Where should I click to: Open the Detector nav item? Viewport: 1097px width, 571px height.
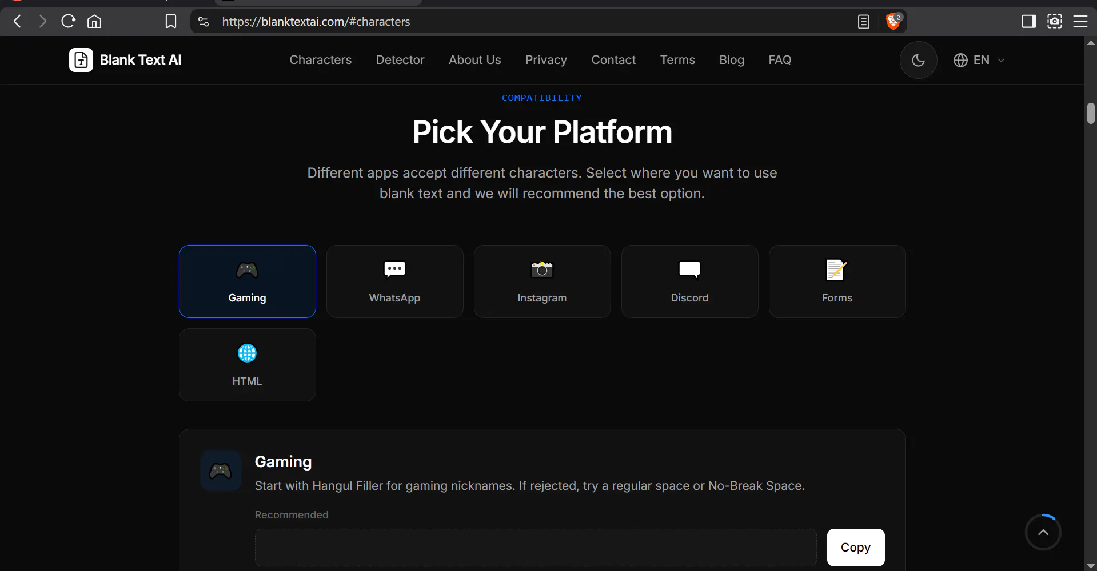(400, 60)
